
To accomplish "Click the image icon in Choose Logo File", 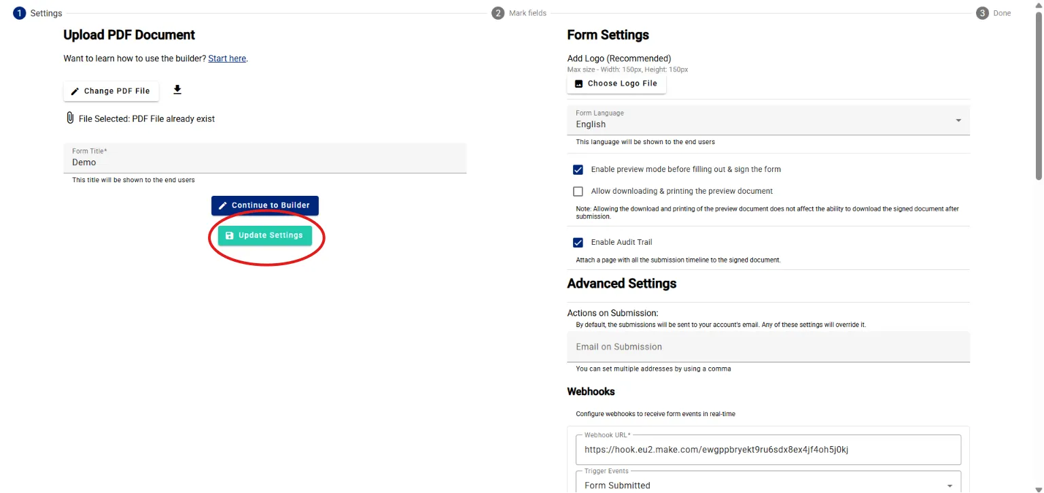I will (x=579, y=84).
